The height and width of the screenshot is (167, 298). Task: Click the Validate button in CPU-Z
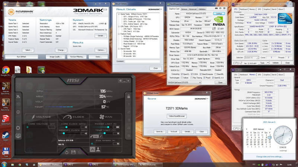tap(275, 63)
